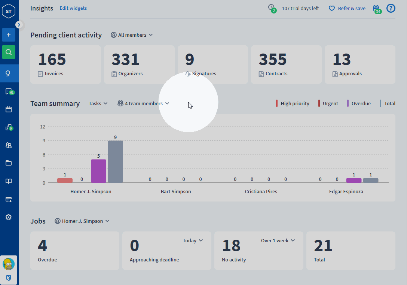Click the green search icon in sidebar
The width and height of the screenshot is (407, 285).
[9, 52]
